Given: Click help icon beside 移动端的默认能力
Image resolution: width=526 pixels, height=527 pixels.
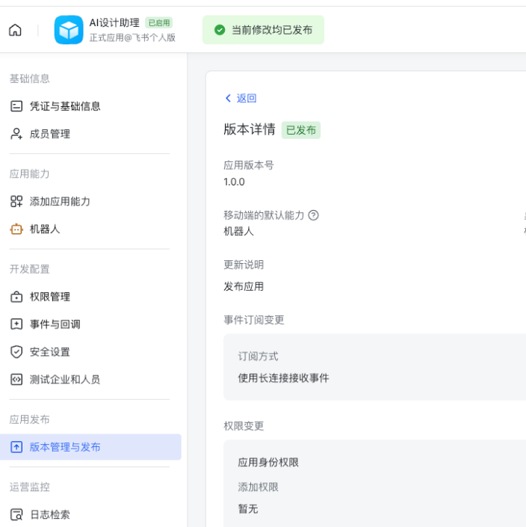Looking at the screenshot, I should 313,215.
